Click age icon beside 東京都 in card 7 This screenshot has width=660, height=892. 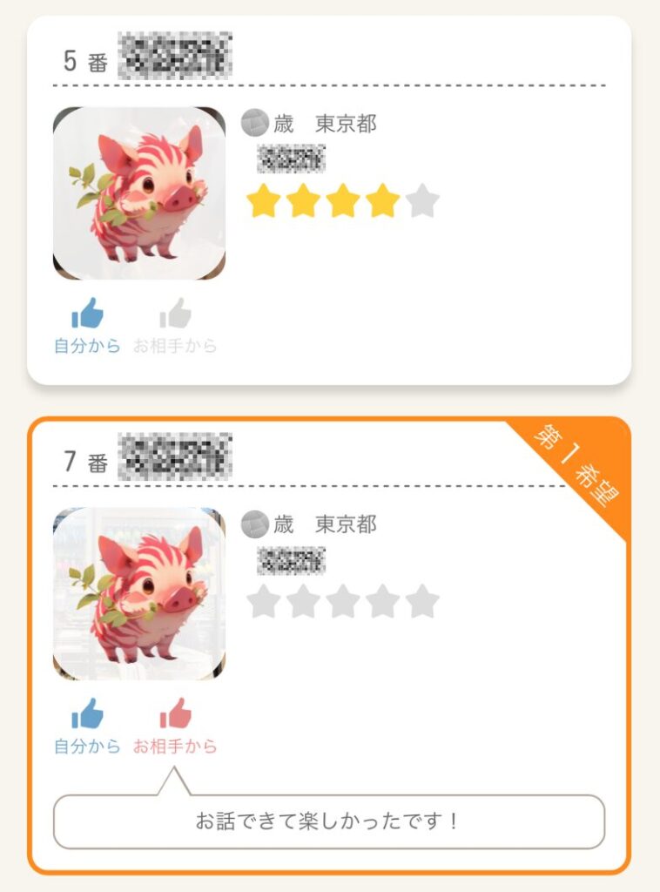(x=254, y=524)
